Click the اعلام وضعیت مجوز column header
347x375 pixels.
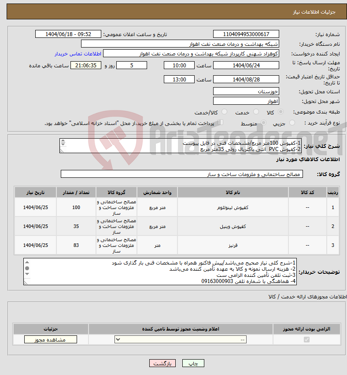(x=181, y=329)
